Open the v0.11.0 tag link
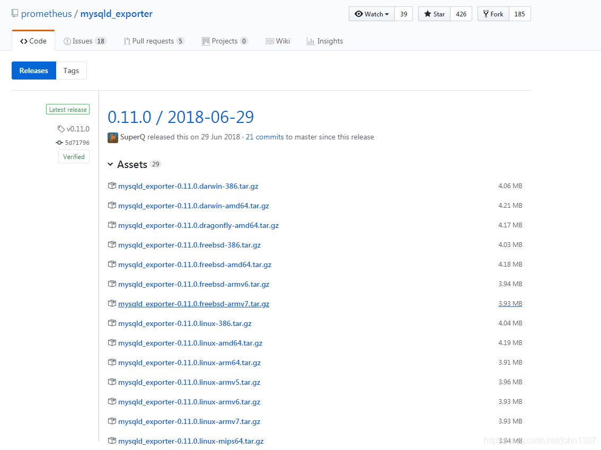601x450 pixels. (78, 129)
